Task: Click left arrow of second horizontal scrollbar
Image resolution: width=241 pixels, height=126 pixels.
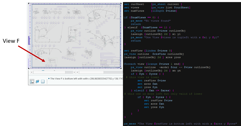Action: [78, 72]
